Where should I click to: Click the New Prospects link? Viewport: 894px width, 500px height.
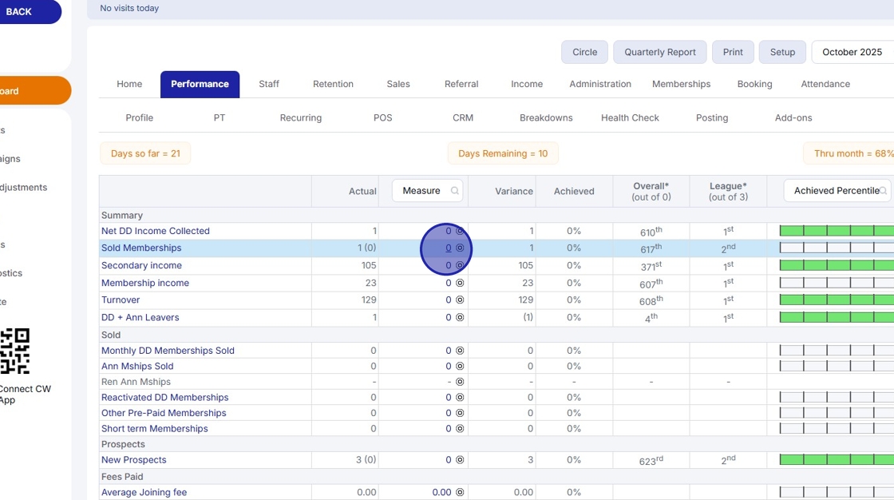(133, 460)
